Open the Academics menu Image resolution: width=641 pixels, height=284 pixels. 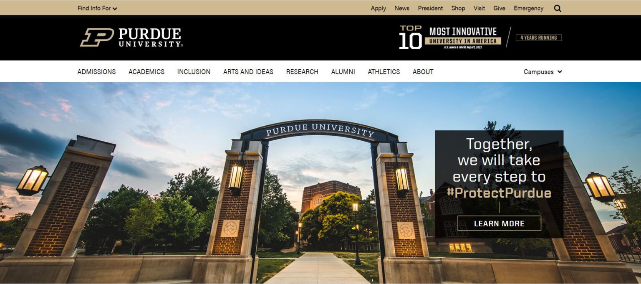[x=146, y=72]
